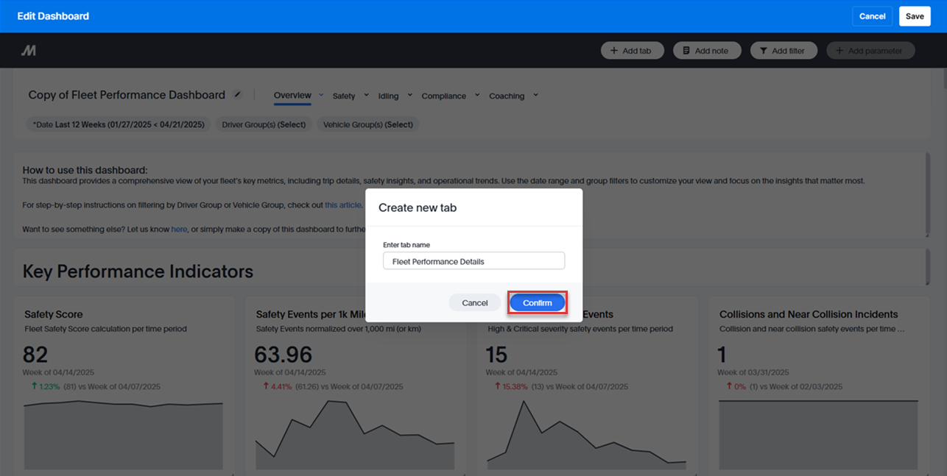Click the Add tab button
This screenshot has width=947, height=476.
[x=632, y=51]
